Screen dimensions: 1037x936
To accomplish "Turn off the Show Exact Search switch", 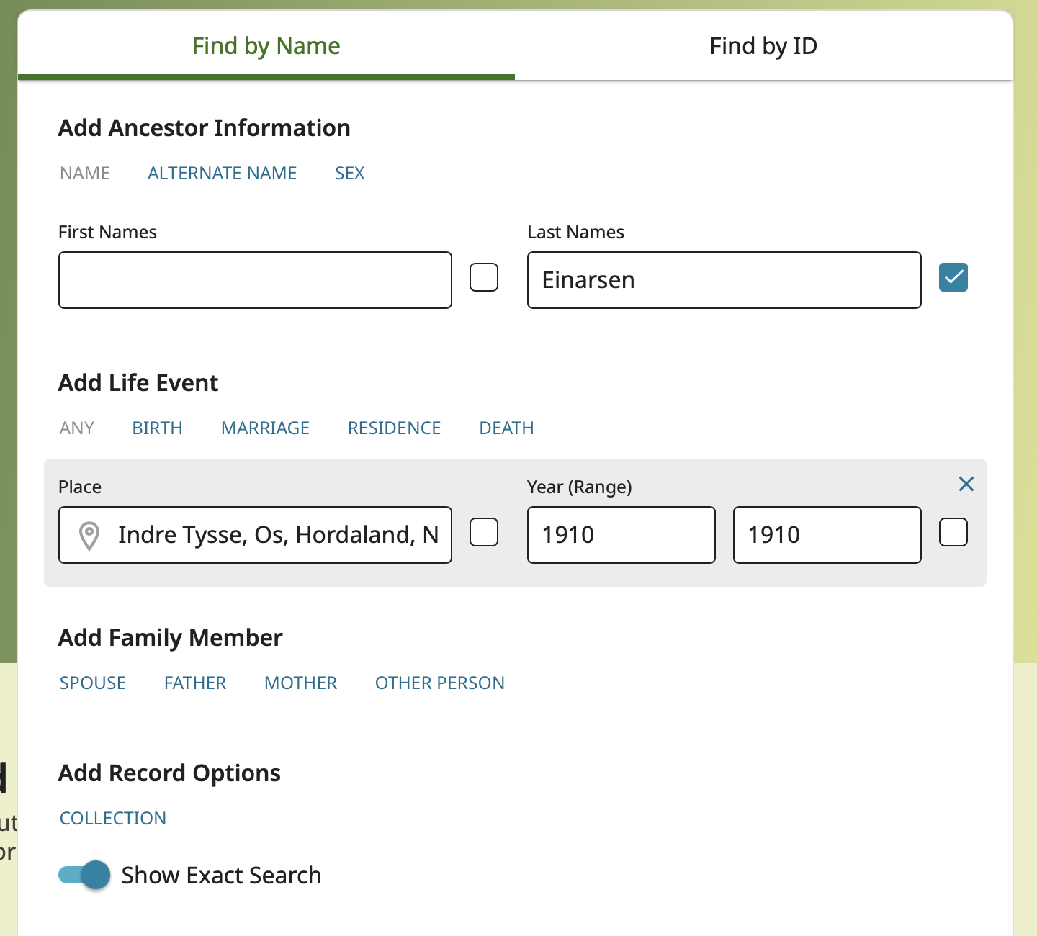I will [x=84, y=875].
